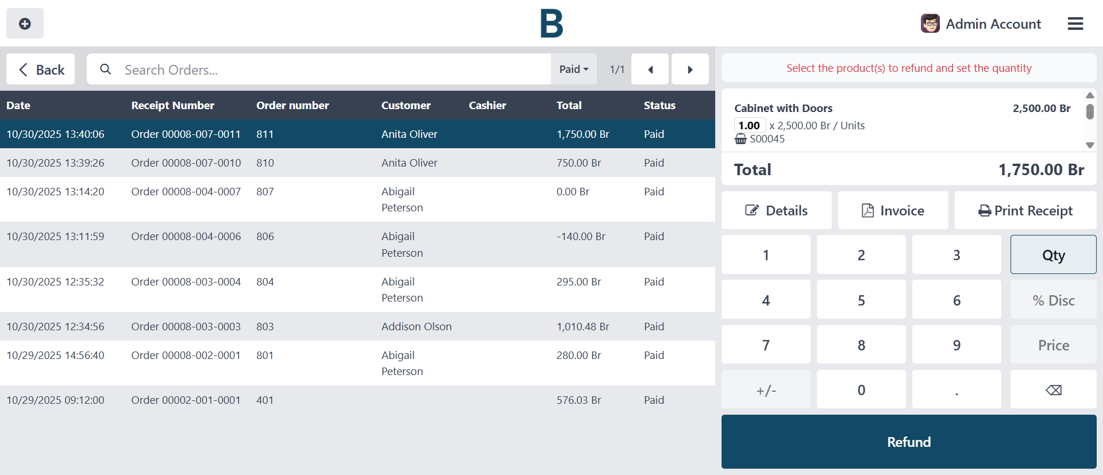Image resolution: width=1103 pixels, height=475 pixels.
Task: Click the search magnifier icon
Action: [x=106, y=69]
